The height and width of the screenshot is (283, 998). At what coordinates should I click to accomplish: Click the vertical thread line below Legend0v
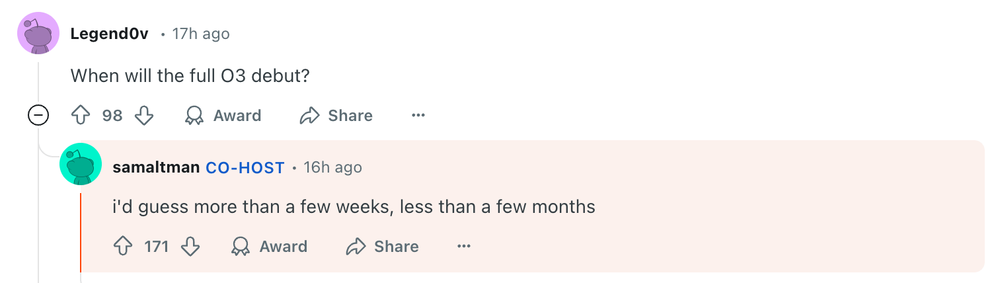coord(38,198)
